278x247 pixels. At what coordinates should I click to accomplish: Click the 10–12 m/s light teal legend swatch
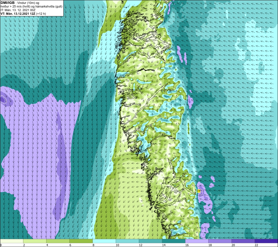pos(127,241)
